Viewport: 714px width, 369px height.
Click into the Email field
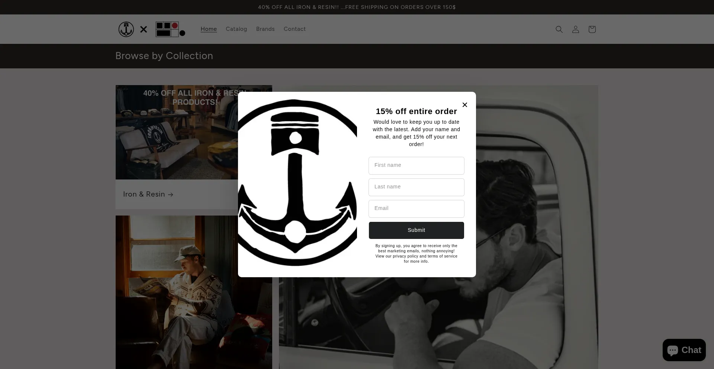click(x=416, y=208)
